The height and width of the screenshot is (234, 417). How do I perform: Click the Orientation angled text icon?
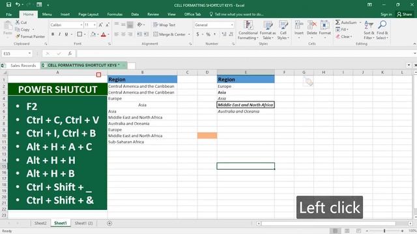click(139, 25)
